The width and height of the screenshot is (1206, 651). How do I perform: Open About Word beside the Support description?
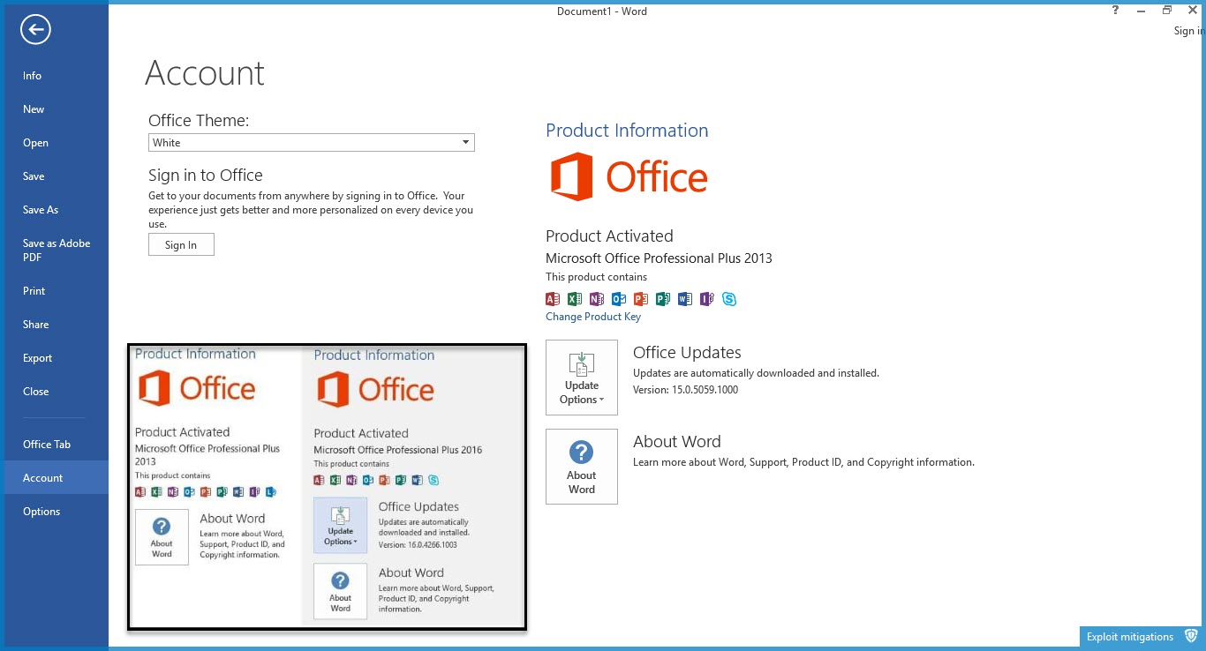pyautogui.click(x=582, y=467)
